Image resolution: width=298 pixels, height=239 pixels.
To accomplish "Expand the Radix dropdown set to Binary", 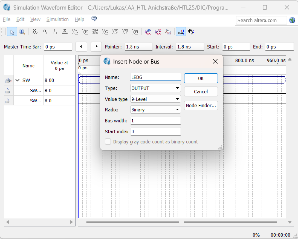I will [x=155, y=110].
